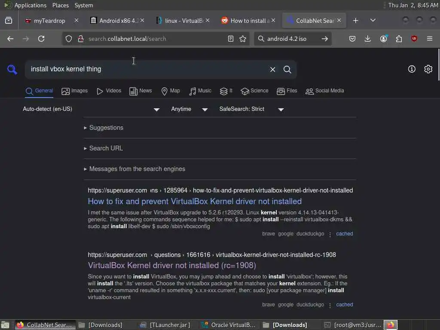The height and width of the screenshot is (330, 440).
Task: Click the date and time clock
Action: click(413, 5)
